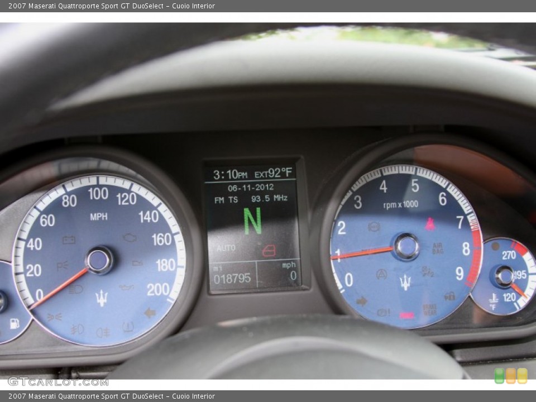Click the date 06-11-2012

[251, 188]
